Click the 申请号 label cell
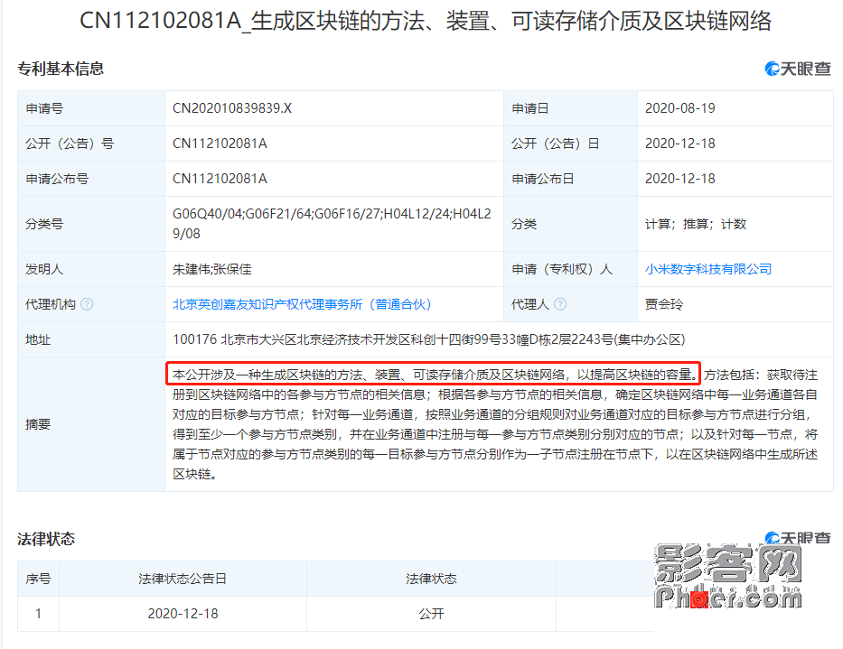The height and width of the screenshot is (649, 843). [x=91, y=108]
